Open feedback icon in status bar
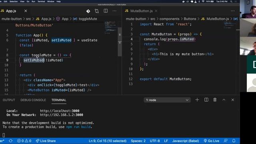 226,141
